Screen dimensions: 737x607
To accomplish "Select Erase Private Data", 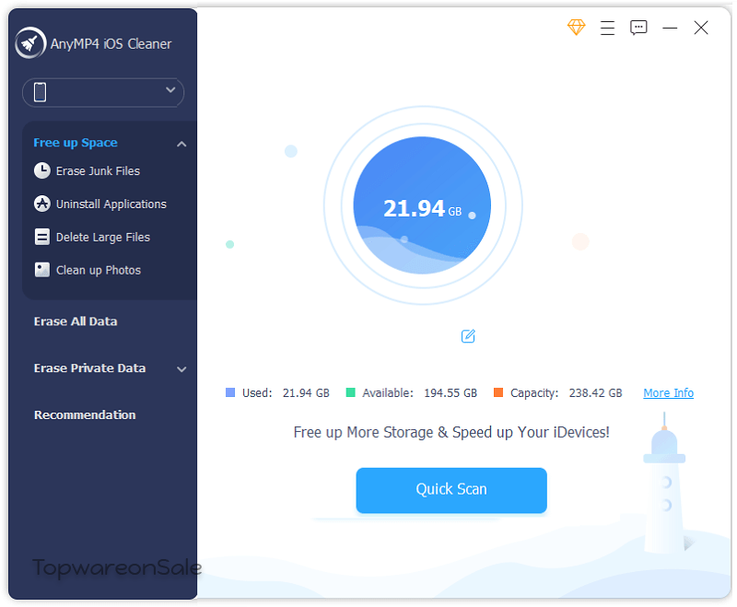I will (89, 368).
